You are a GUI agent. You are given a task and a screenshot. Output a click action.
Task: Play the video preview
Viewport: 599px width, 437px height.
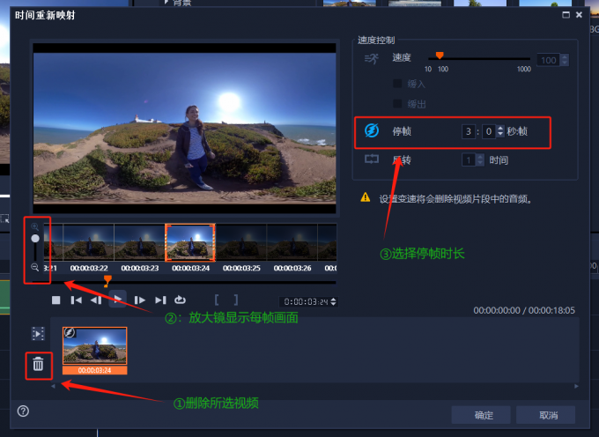click(118, 299)
